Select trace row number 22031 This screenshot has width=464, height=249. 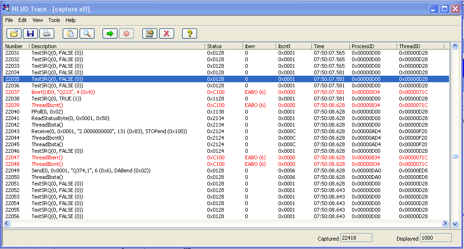point(226,53)
